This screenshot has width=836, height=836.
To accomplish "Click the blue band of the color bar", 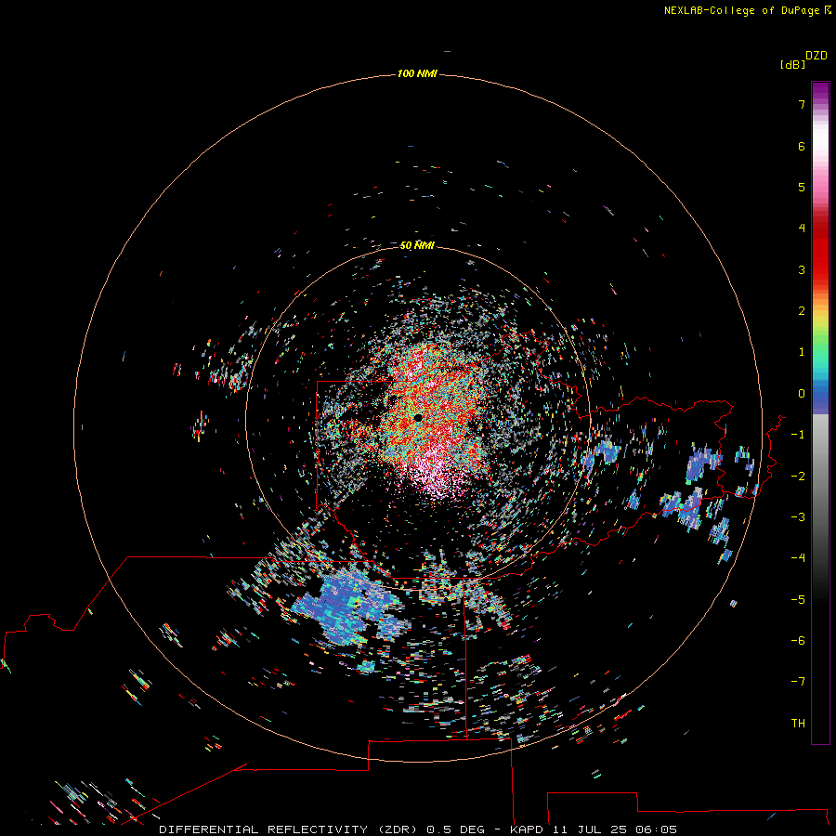I will point(820,398).
